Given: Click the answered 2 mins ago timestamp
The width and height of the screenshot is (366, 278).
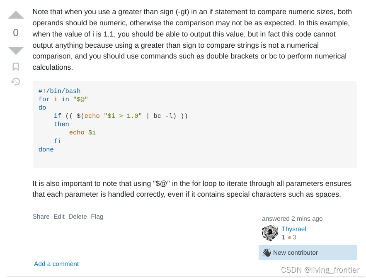Looking at the screenshot, I should tap(292, 219).
